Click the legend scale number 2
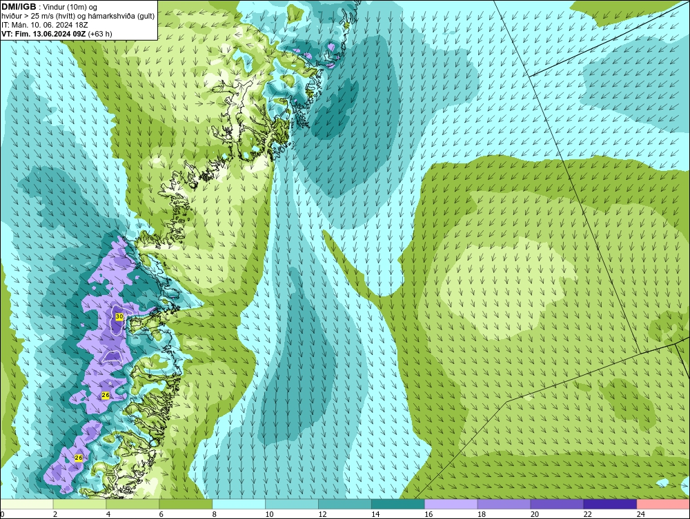 [x=55, y=514]
